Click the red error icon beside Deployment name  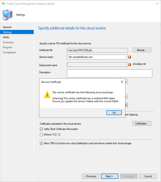pyautogui.click(x=130, y=65)
